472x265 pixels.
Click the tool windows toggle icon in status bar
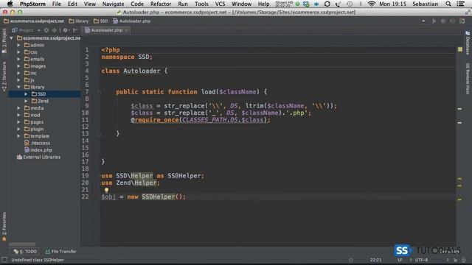pyautogui.click(x=4, y=260)
